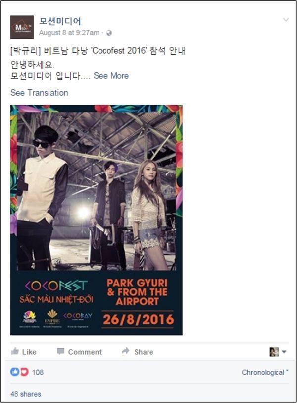Click the thumbs-up Like icon
This screenshot has height=403, width=297.
click(15, 351)
